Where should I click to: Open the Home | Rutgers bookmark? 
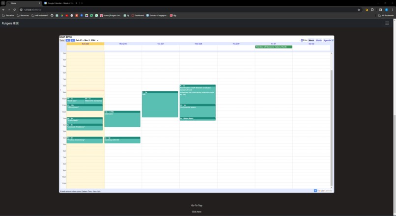111,15
